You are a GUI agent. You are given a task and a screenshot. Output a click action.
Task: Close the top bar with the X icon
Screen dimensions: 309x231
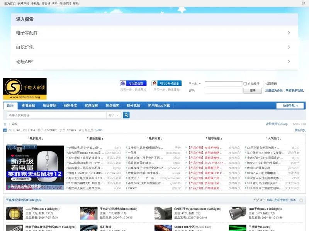[304, 3]
